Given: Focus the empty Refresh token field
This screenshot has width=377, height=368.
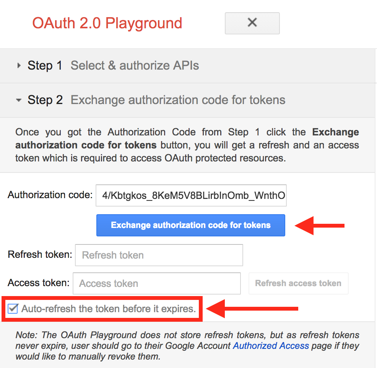Looking at the screenshot, I should coord(159,255).
